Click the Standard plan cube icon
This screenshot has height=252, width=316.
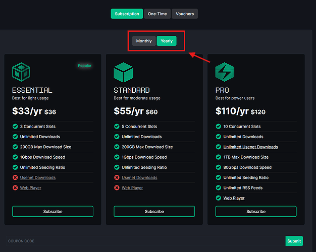point(123,72)
